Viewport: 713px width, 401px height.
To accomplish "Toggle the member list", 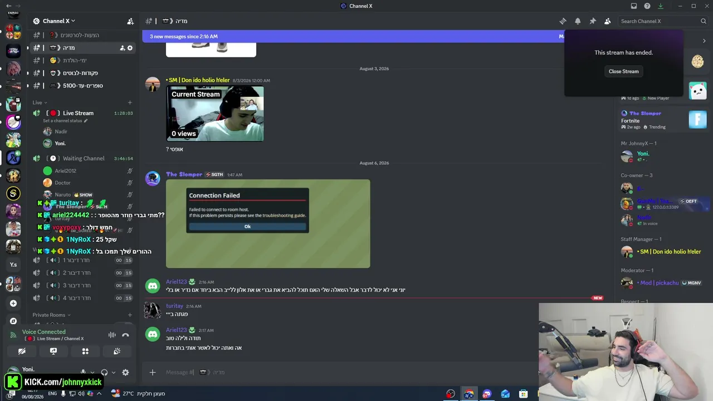I will click(x=607, y=21).
